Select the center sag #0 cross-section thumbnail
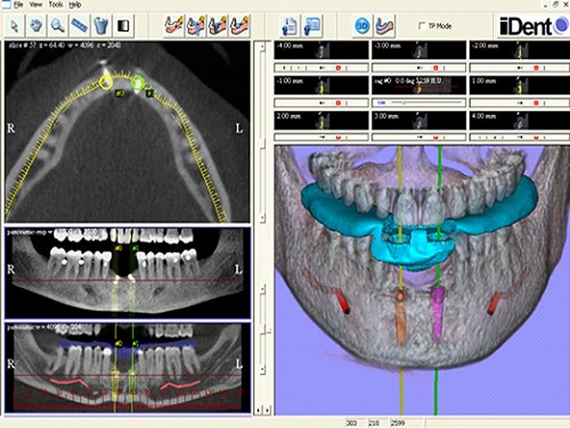The width and height of the screenshot is (570, 428). pyautogui.click(x=419, y=85)
